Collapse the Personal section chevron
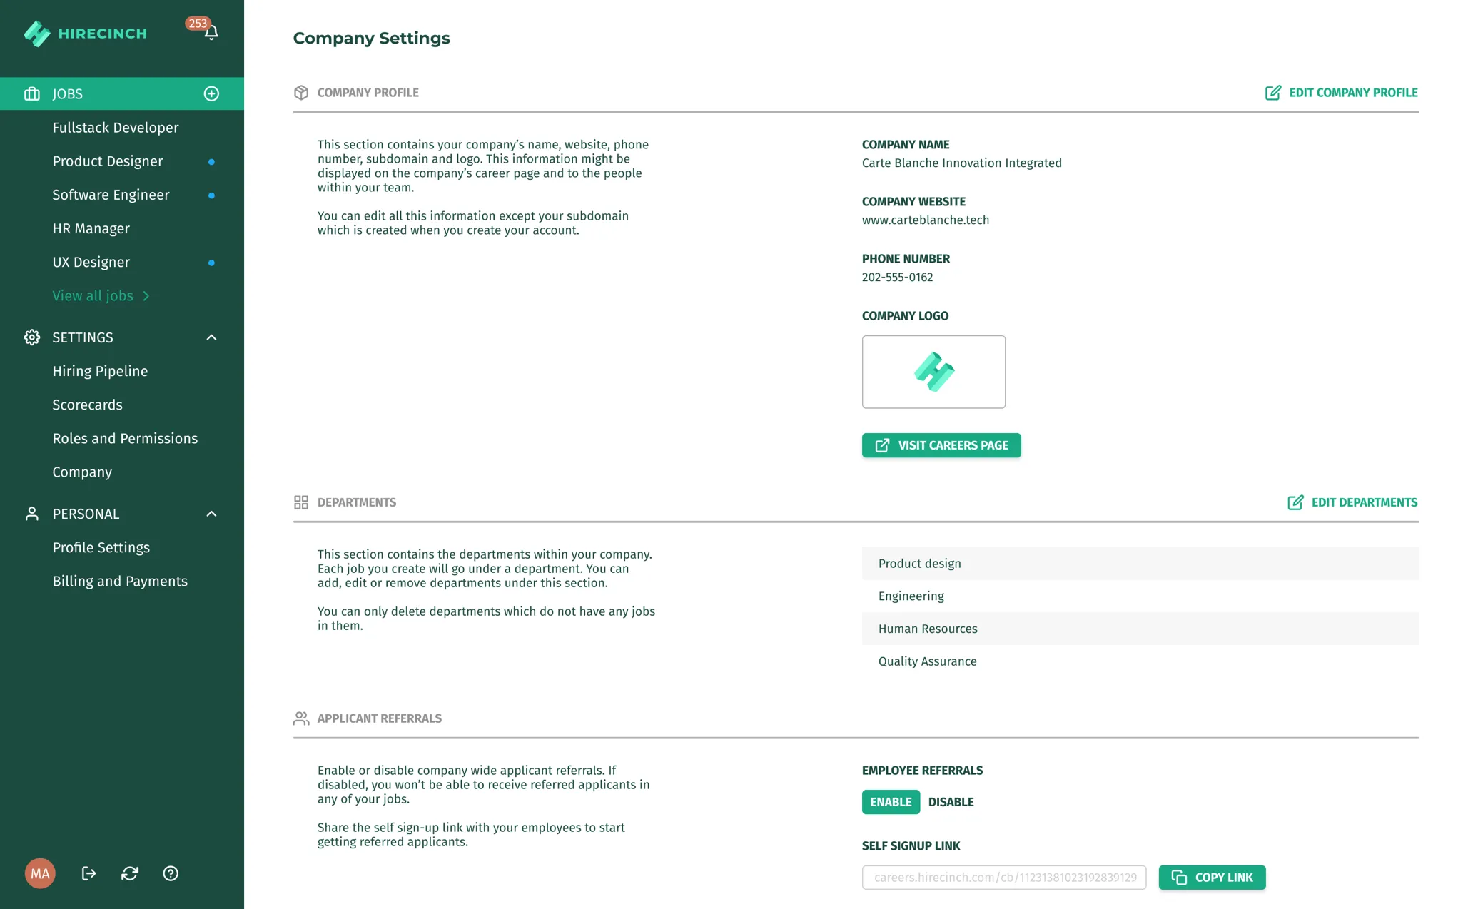Screen dimensions: 1463x909 point(211,514)
